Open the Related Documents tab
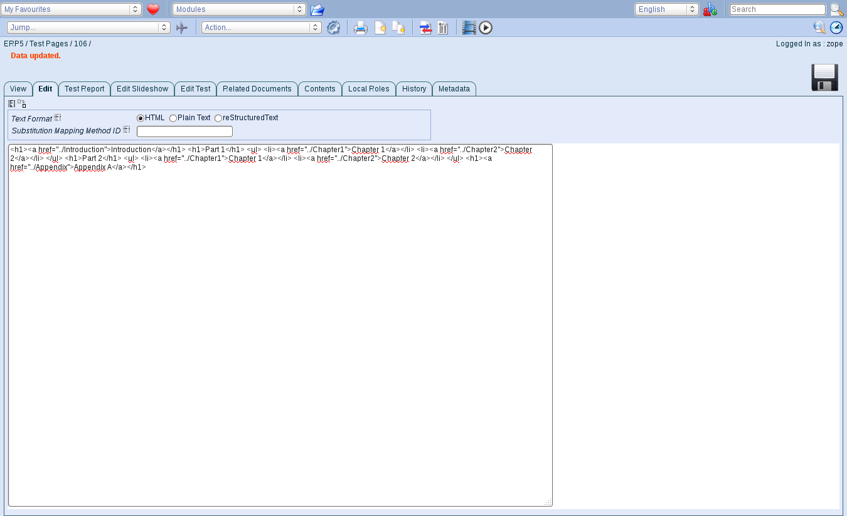The image size is (847, 516). click(x=257, y=89)
